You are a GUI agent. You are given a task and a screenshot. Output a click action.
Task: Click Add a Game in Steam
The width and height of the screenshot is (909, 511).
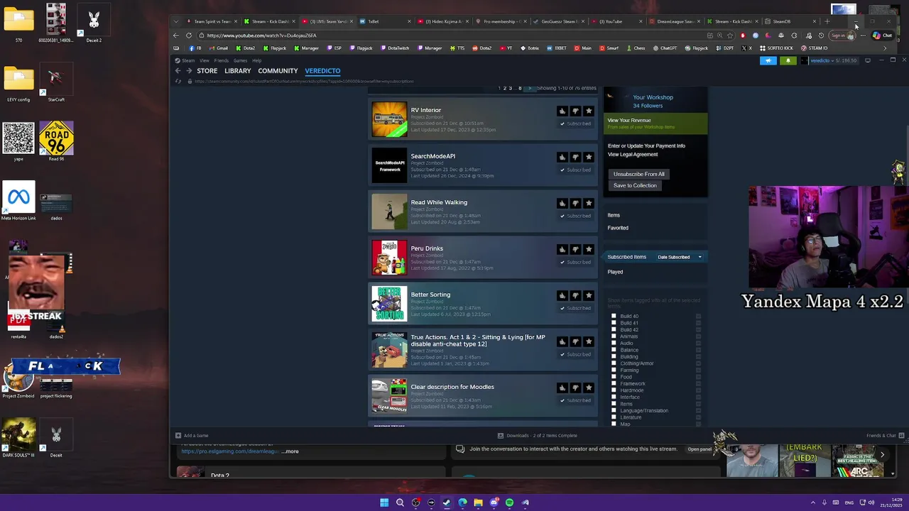(x=192, y=436)
